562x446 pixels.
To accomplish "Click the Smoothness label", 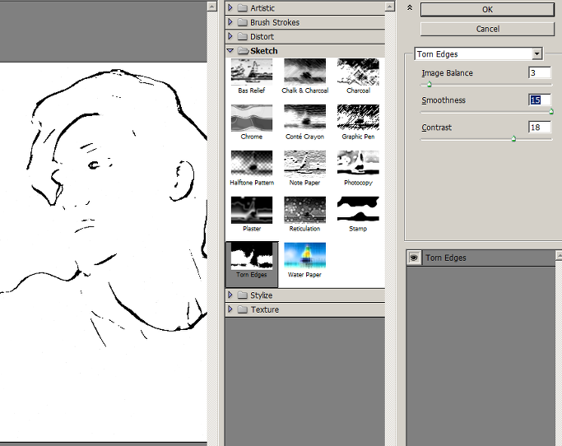I will (x=444, y=100).
